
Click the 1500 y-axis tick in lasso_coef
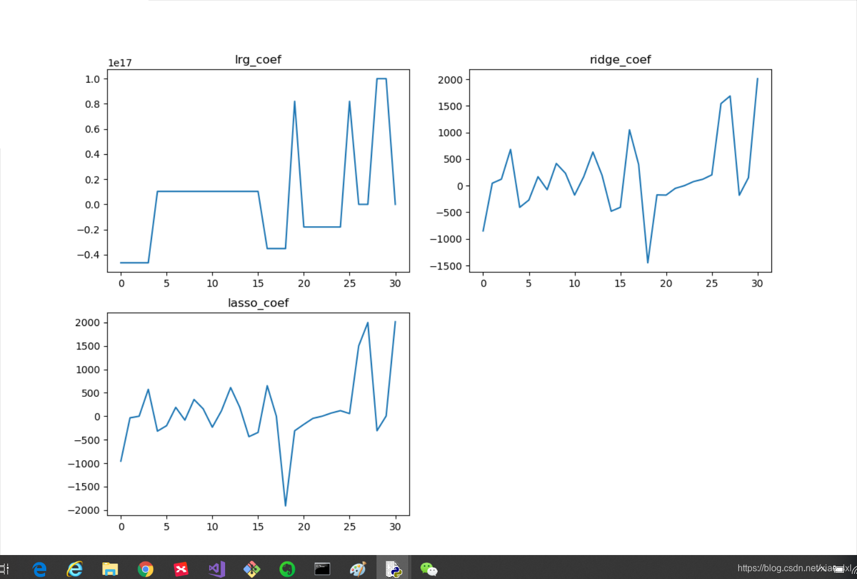coord(88,346)
